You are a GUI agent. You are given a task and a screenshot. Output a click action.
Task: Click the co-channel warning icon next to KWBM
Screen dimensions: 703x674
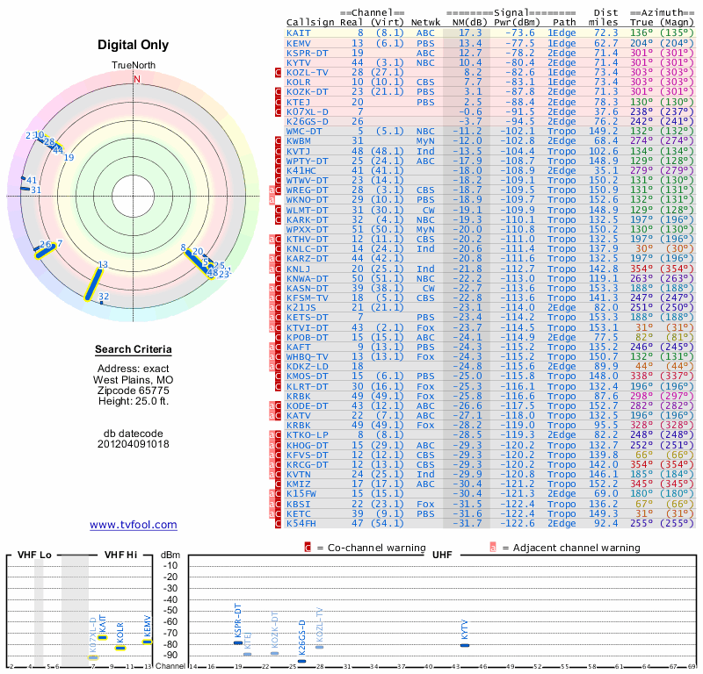click(x=279, y=140)
